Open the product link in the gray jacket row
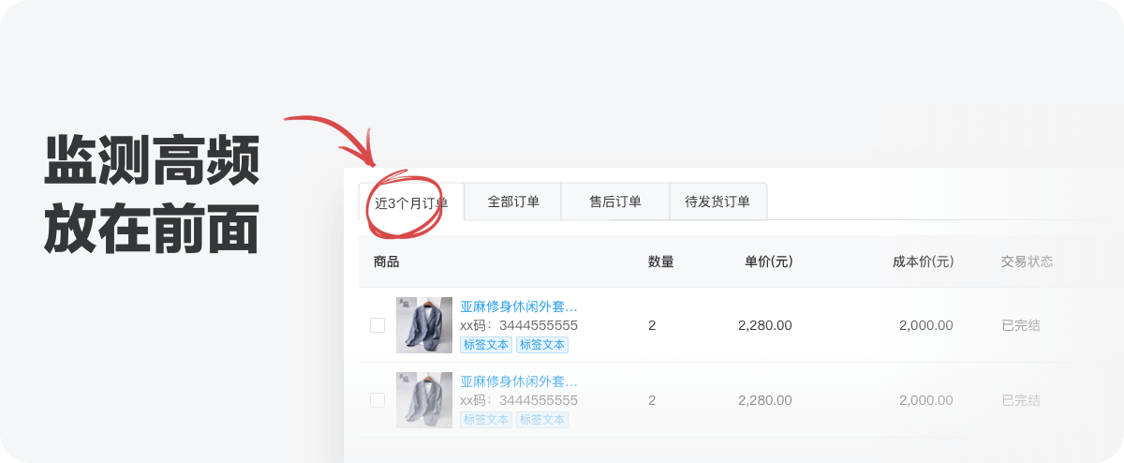1124x463 pixels. (x=519, y=381)
